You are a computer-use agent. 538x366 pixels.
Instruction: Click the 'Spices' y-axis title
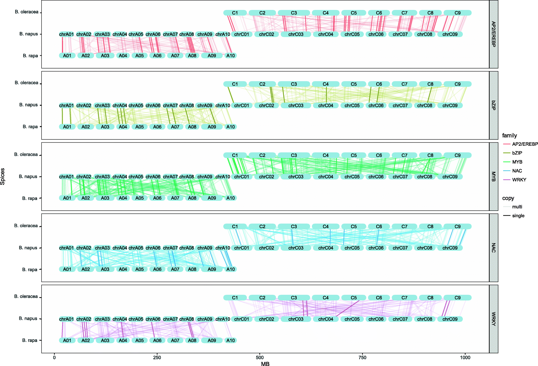pos(2,177)
